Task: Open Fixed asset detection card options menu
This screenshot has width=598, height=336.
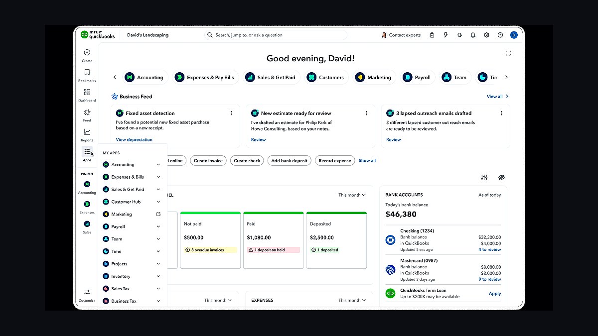Action: click(231, 113)
